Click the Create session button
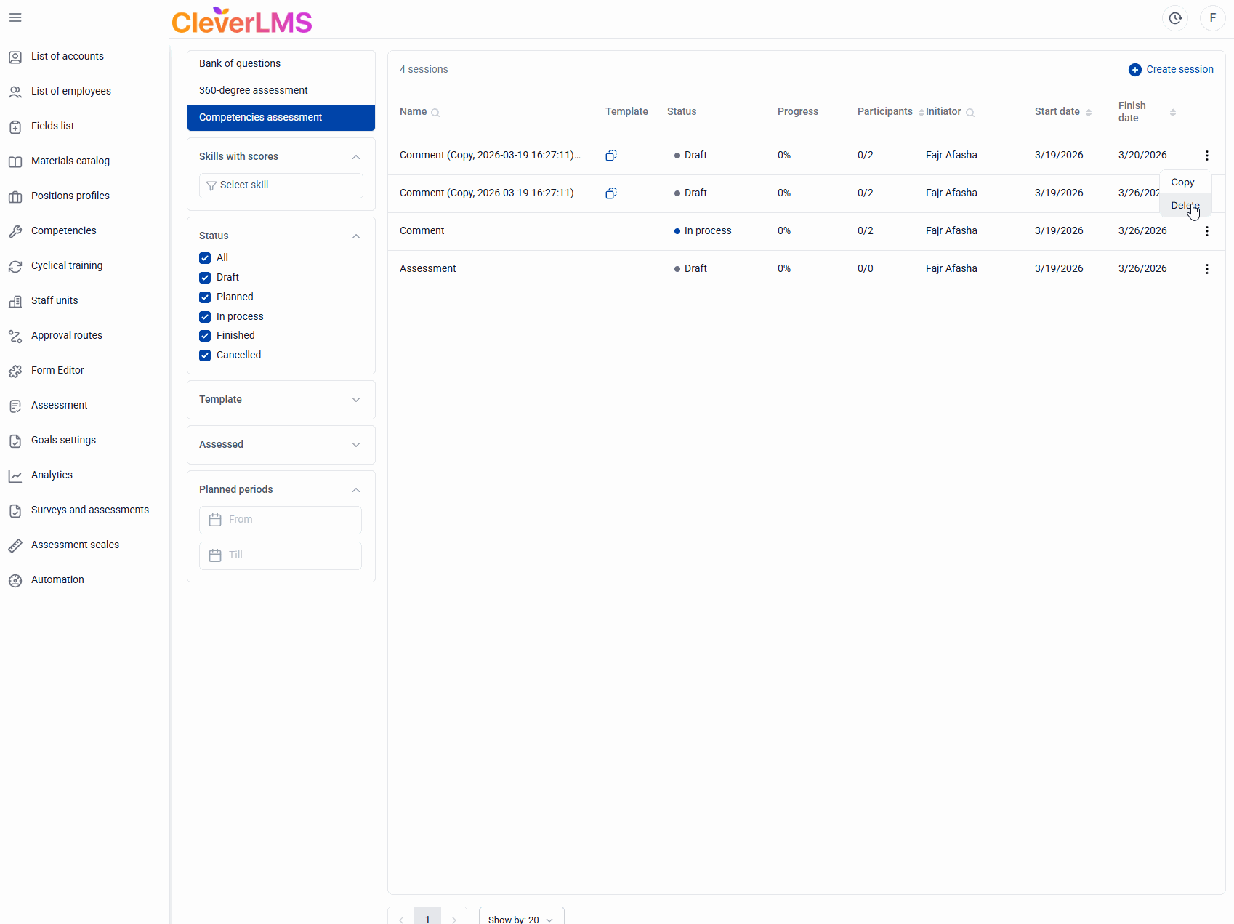 (1171, 70)
